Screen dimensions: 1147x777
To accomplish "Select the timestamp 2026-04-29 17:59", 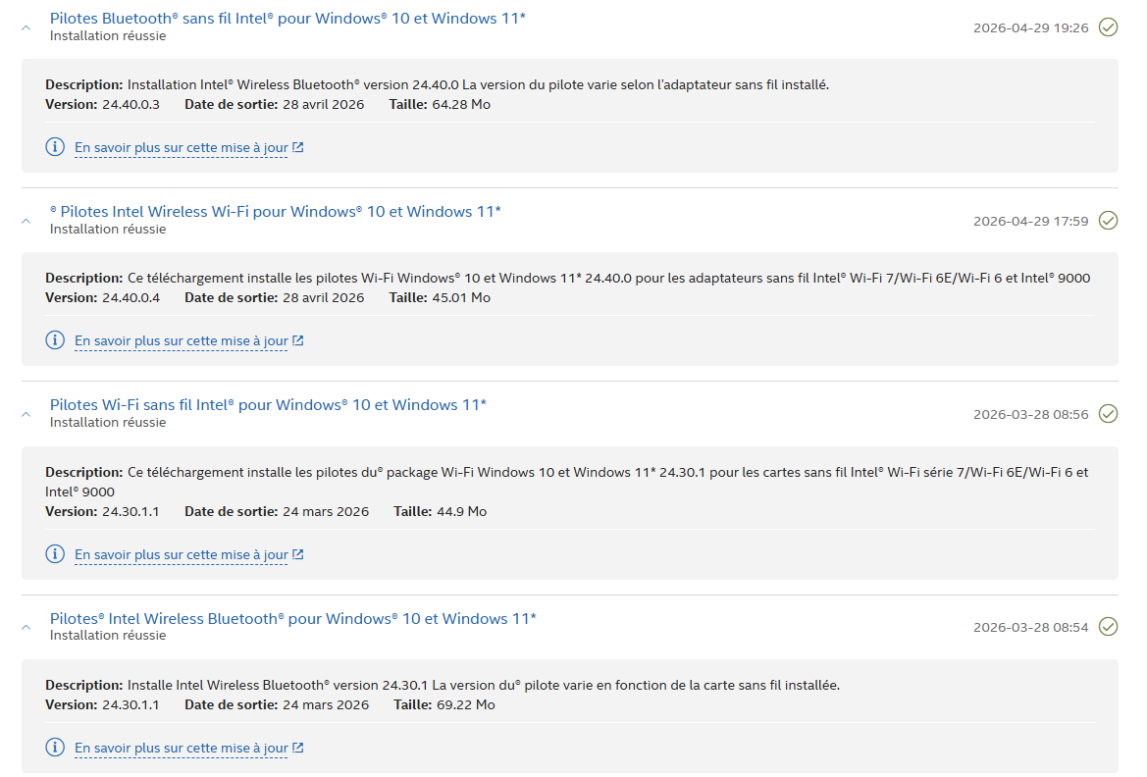I will pyautogui.click(x=1030, y=221).
